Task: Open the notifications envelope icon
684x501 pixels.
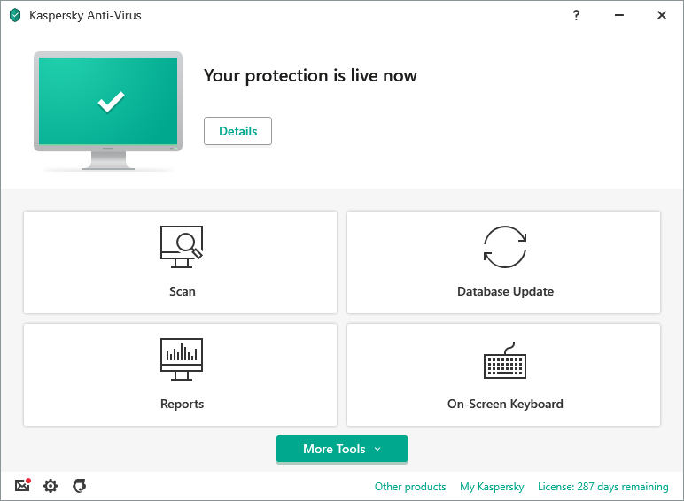Action: coord(22,486)
